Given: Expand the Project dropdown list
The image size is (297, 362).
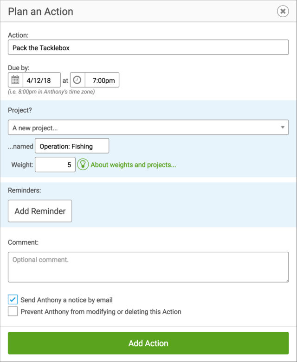Looking at the screenshot, I should (x=148, y=127).
